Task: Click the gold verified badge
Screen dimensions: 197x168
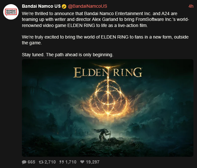Action: tap(64, 6)
